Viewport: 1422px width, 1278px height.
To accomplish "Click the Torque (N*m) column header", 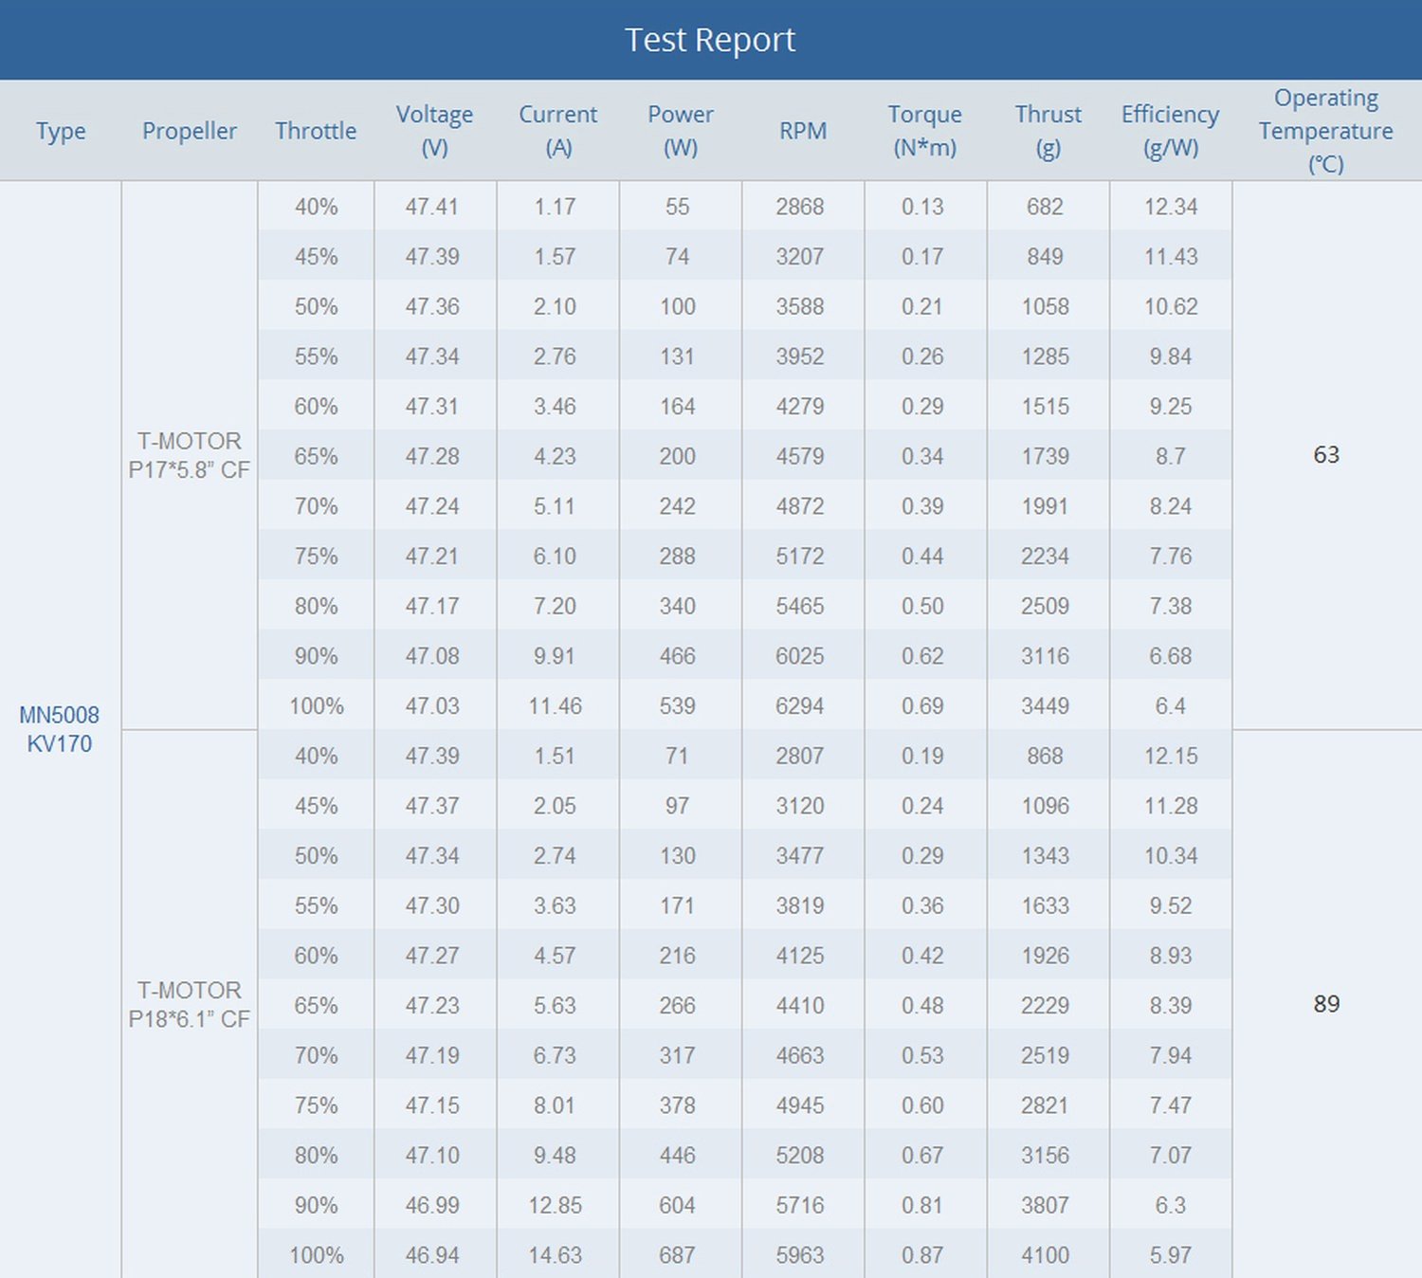I will 924,131.
